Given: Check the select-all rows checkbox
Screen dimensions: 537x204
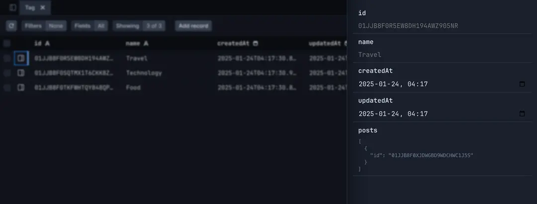Looking at the screenshot, I should (x=7, y=44).
